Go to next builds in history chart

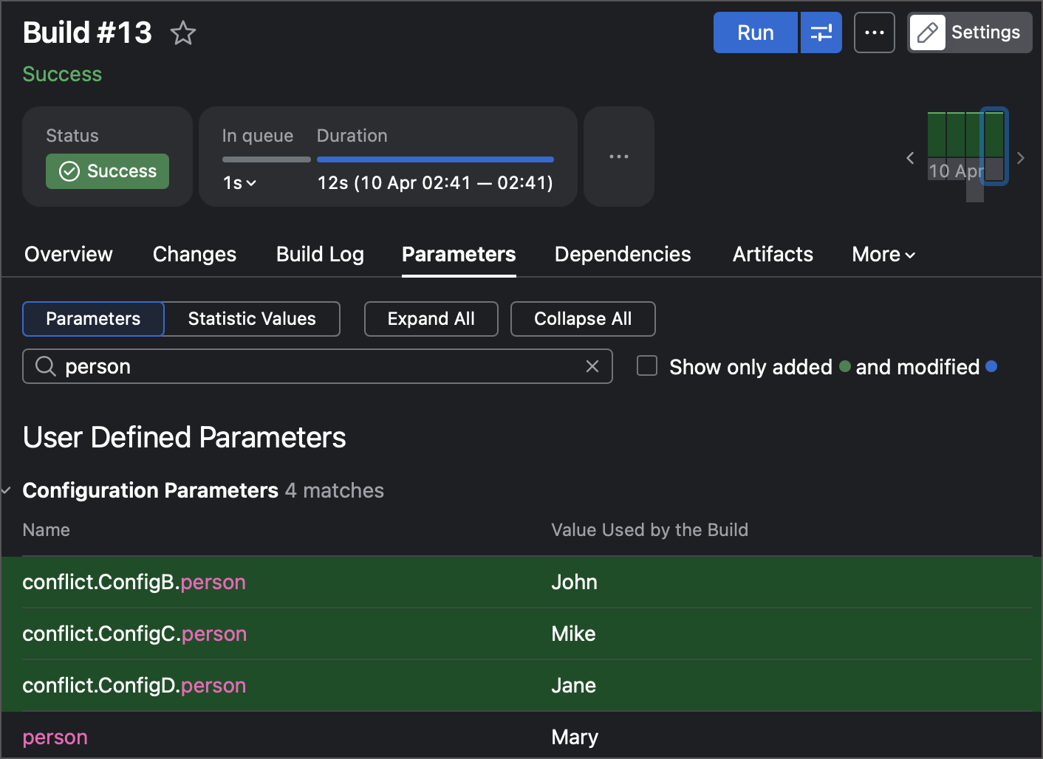point(1021,157)
